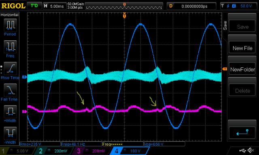Choose the Fall Time measurement icon
This screenshot has width=259, height=155.
coord(10,90)
